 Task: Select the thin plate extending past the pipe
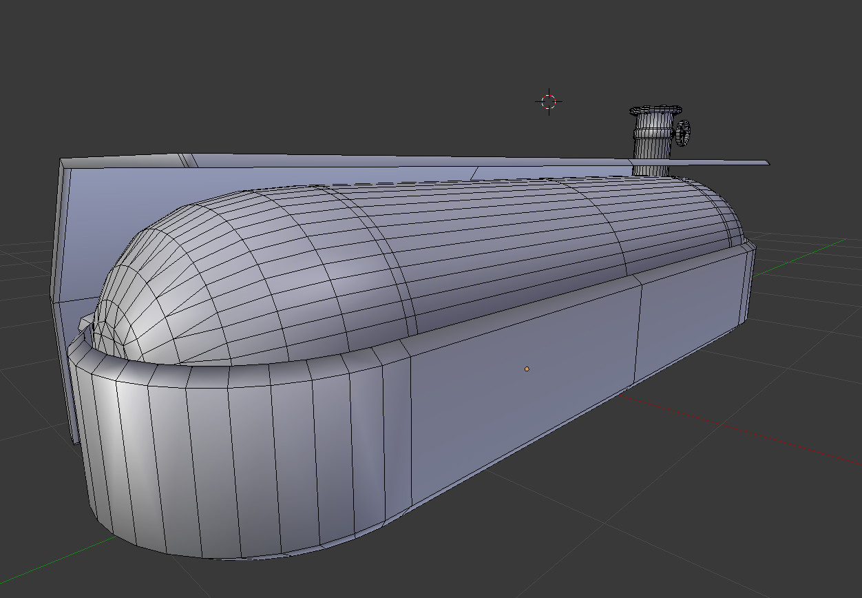(719, 163)
